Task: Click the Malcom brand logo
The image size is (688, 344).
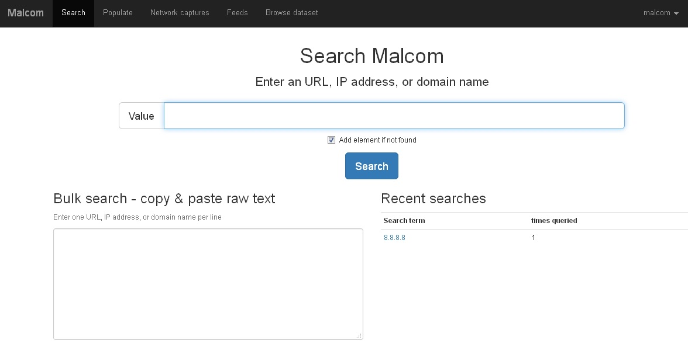Action: 26,13
